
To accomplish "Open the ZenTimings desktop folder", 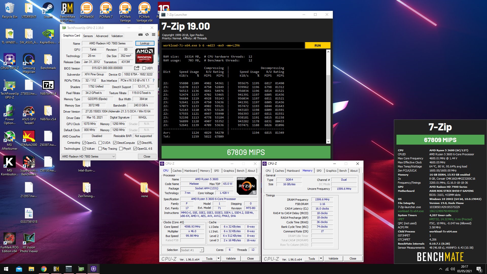I will [x=86, y=190].
